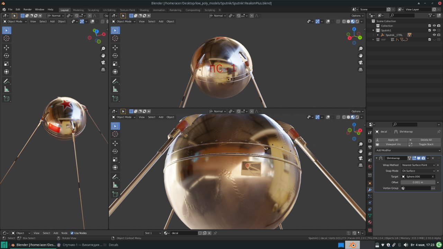Open the outliner filter dropdown
This screenshot has height=249, width=443.
pos(431,16)
